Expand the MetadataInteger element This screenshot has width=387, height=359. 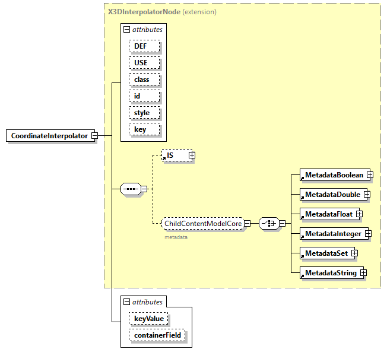pos(368,234)
